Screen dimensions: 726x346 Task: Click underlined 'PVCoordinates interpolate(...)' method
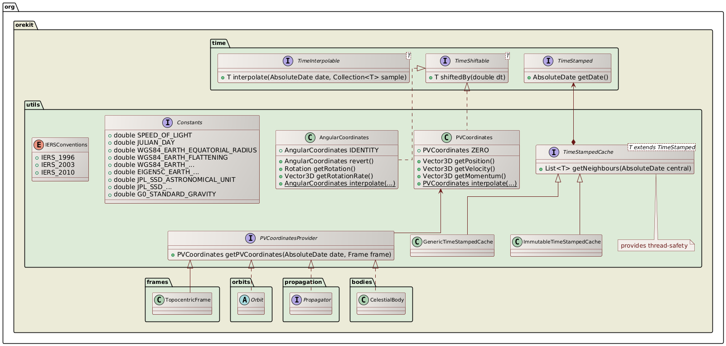(x=470, y=183)
